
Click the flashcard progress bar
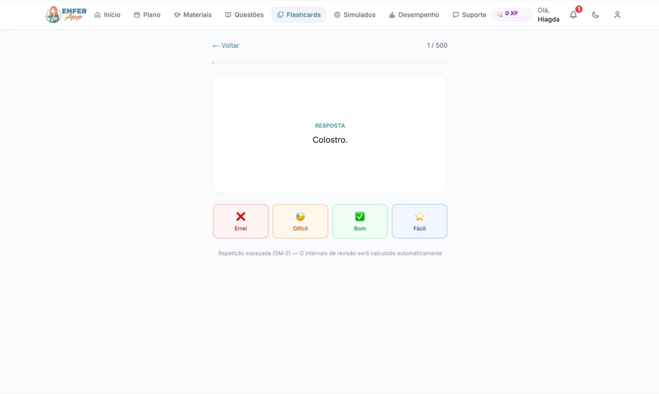(330, 63)
